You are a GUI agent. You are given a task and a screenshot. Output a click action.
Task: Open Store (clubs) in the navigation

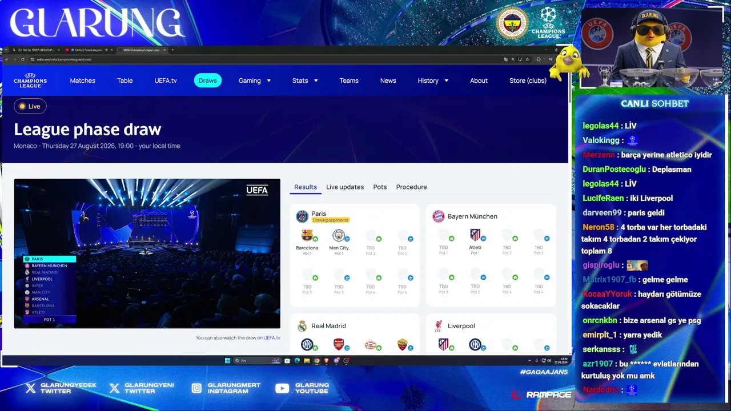(x=528, y=80)
